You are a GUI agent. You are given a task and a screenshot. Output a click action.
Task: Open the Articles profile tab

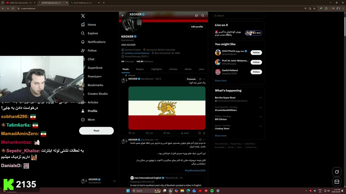pos(173,69)
